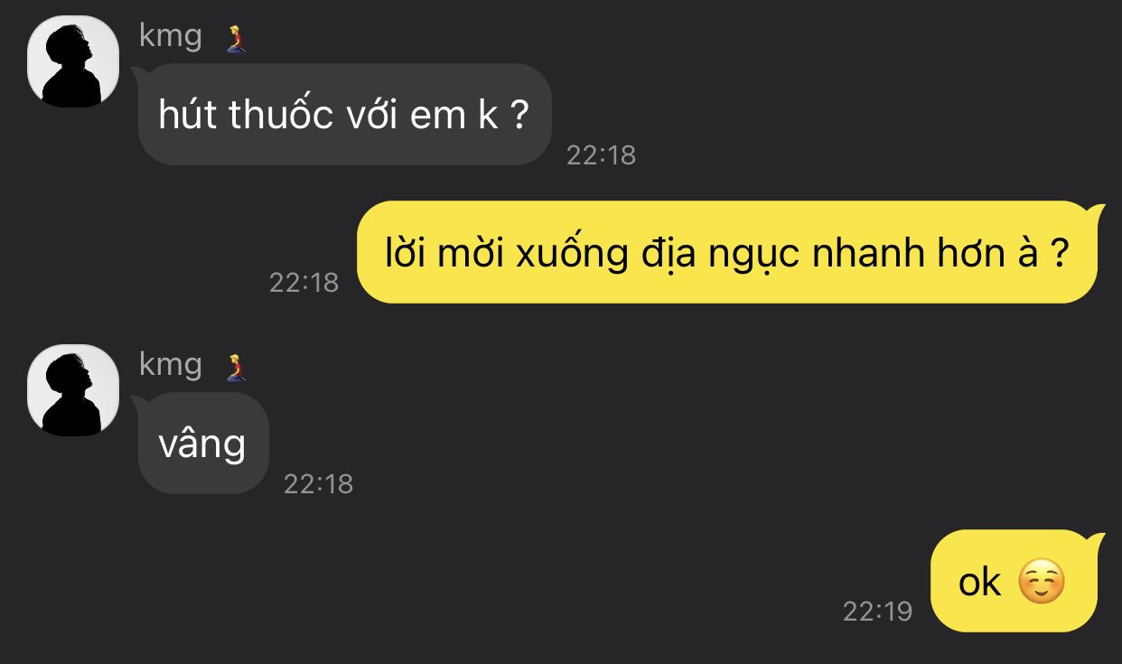Select the gray "vâng" message bubble
The width and height of the screenshot is (1122, 664).
(203, 444)
